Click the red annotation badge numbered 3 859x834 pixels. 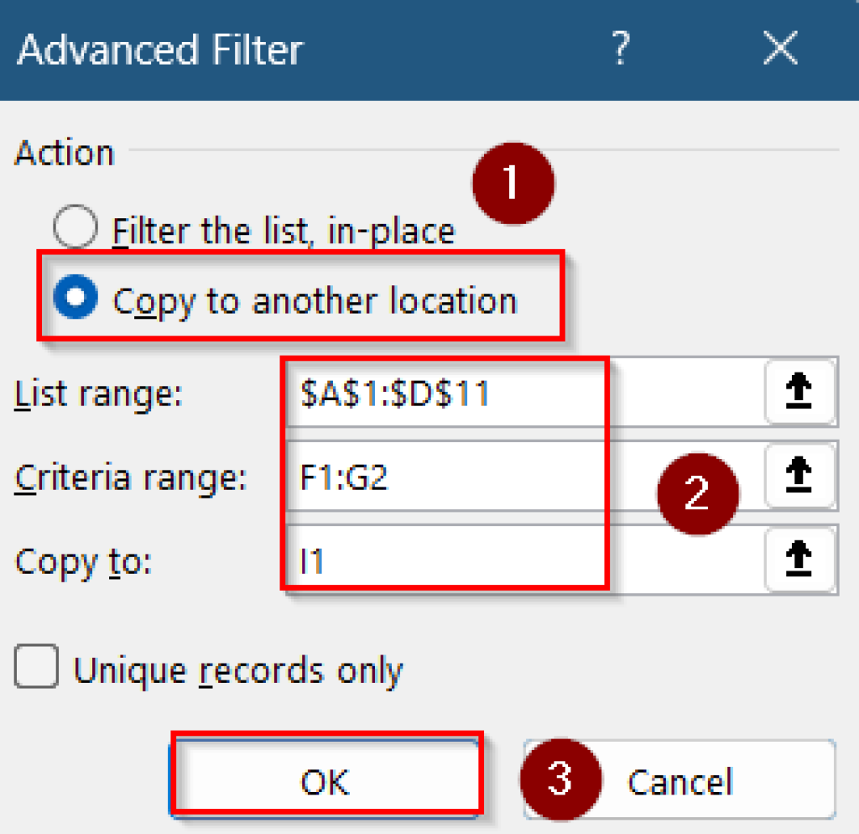[560, 780]
